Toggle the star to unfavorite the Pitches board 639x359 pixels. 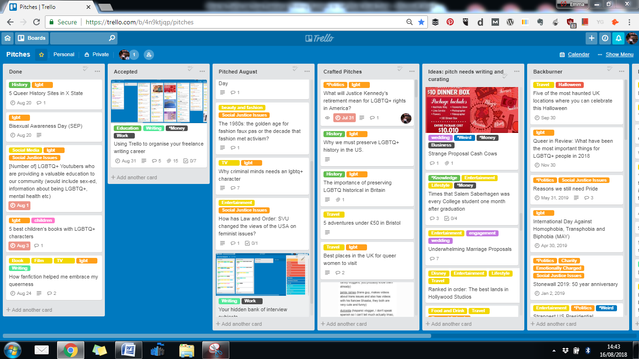pyautogui.click(x=41, y=55)
